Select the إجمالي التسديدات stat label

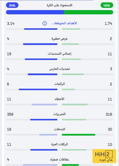[x=59, y=54]
